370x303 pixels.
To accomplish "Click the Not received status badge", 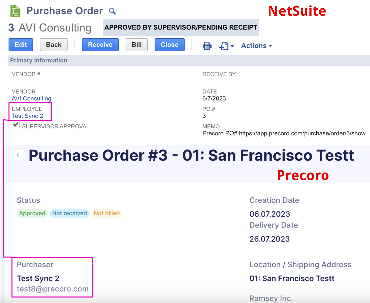I will tap(69, 213).
